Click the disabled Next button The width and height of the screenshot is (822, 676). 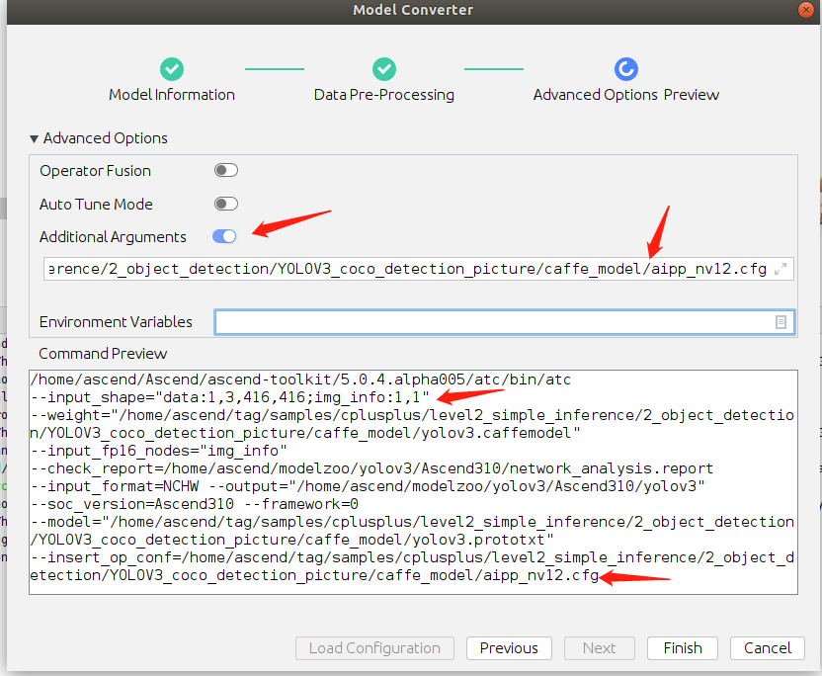599,648
